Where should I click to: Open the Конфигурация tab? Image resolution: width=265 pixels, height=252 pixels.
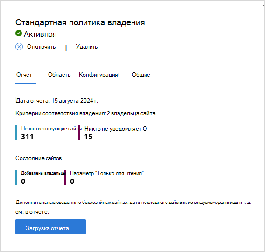click(x=98, y=75)
